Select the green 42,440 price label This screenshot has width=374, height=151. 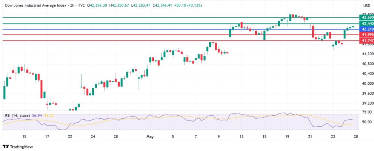[x=366, y=23]
